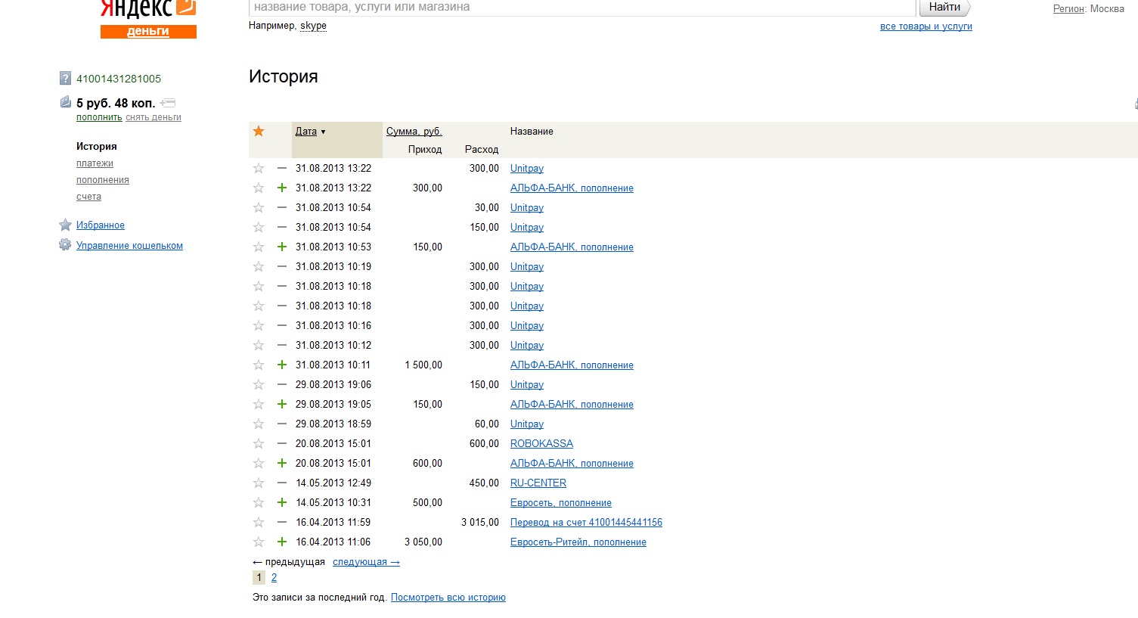Click the Найти search button
Image resolution: width=1138 pixels, height=618 pixels.
[944, 8]
